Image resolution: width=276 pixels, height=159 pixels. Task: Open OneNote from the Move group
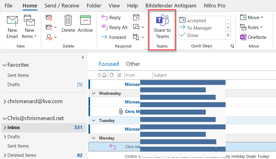(253, 37)
